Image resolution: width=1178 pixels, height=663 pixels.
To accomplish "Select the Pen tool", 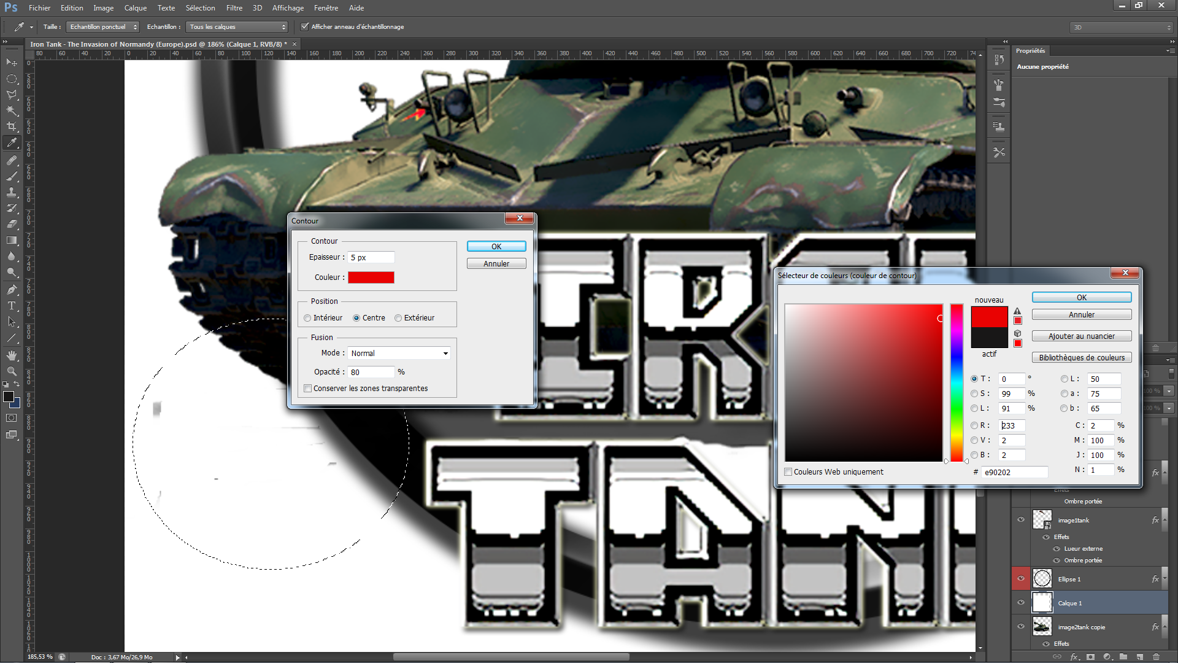I will point(12,289).
